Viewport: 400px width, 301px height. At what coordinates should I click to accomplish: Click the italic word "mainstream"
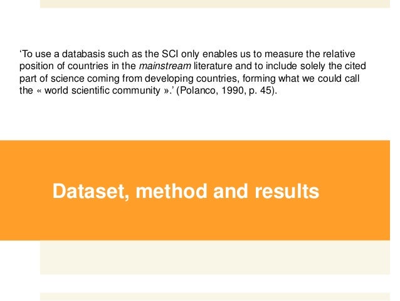click(x=165, y=66)
